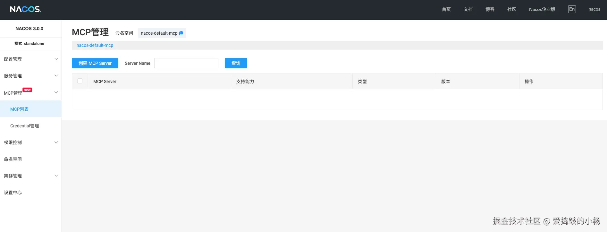Screen dimensions: 607x232
Task: Open the 权限控制 sidebar menu
Action: pos(30,142)
